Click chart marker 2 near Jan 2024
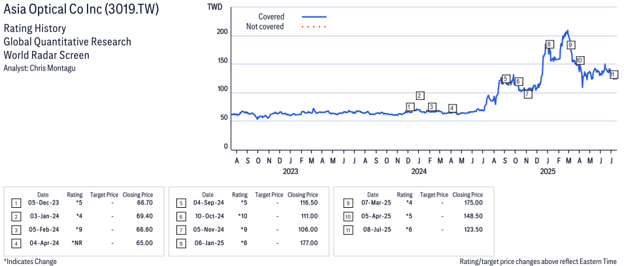The width and height of the screenshot is (624, 266). pyautogui.click(x=420, y=95)
